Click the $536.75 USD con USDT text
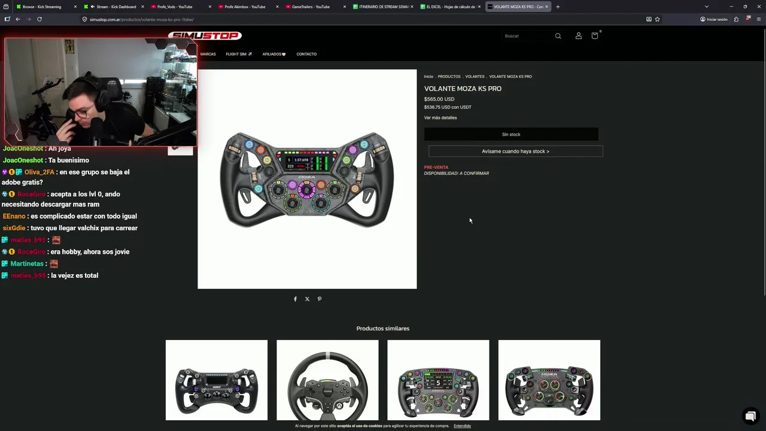 pos(448,107)
